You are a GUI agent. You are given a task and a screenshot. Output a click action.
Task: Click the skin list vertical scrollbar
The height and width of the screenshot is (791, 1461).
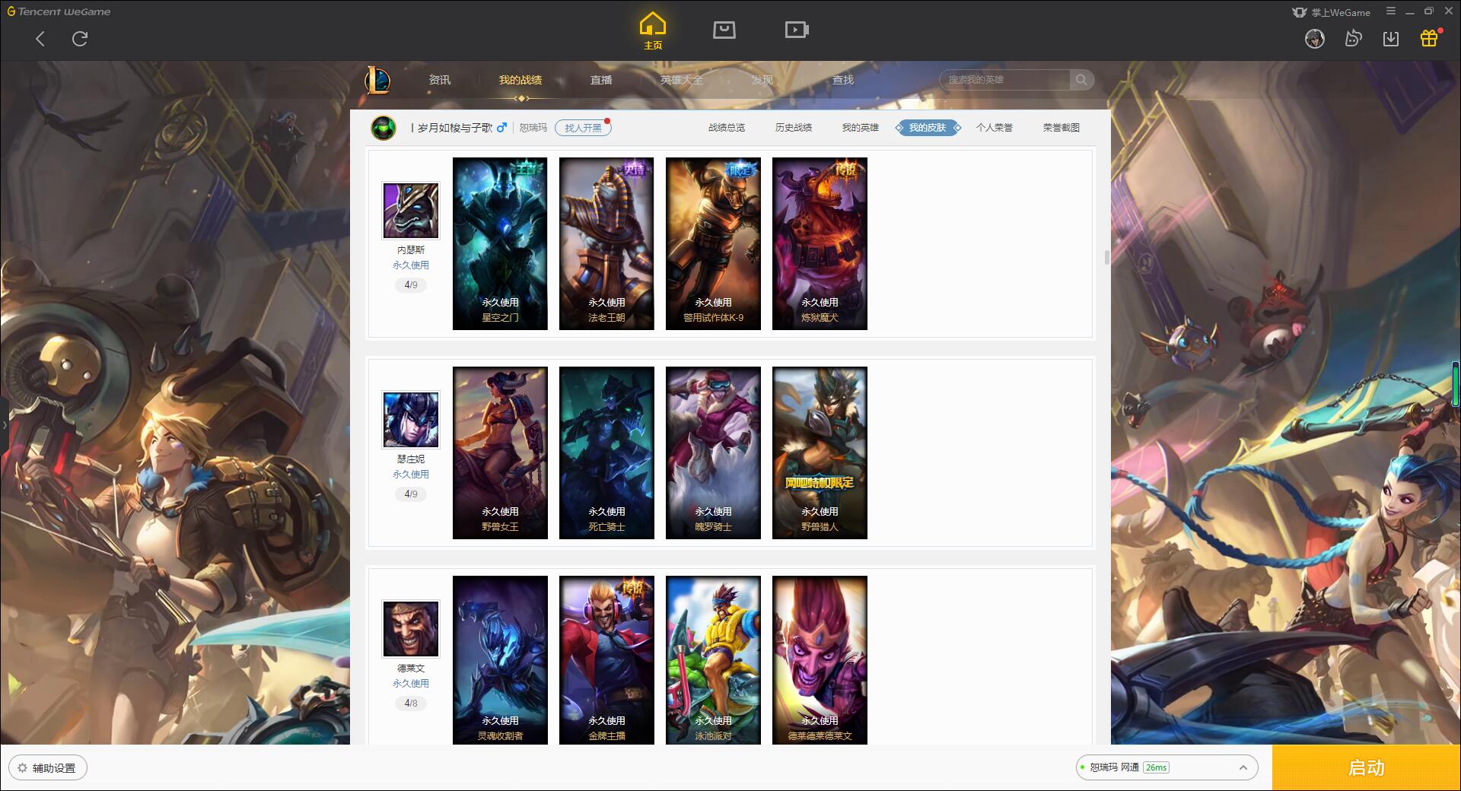pos(1106,257)
